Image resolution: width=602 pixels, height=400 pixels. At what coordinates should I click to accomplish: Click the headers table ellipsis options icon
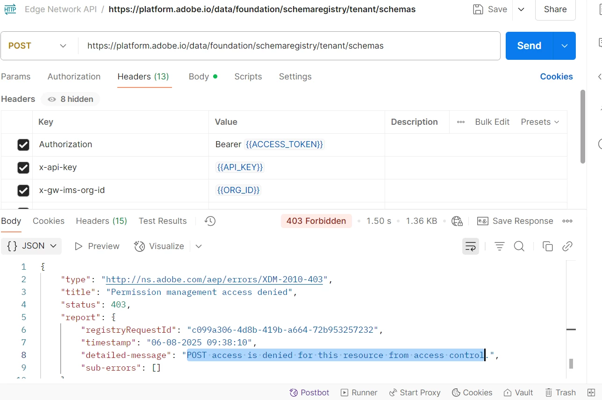461,122
